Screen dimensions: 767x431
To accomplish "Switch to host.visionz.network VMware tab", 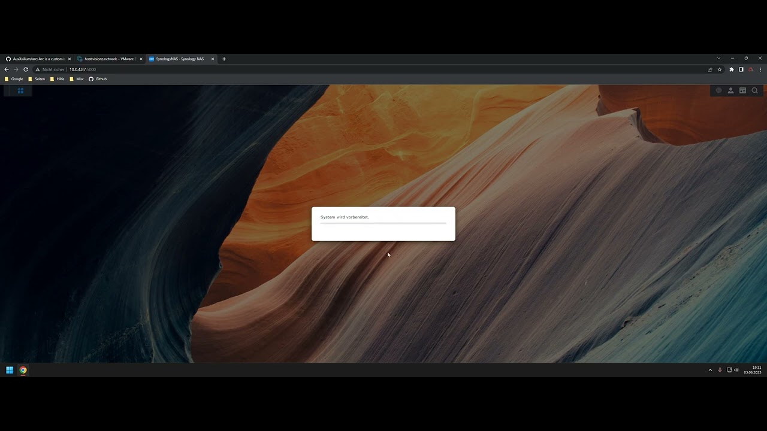I will click(110, 59).
